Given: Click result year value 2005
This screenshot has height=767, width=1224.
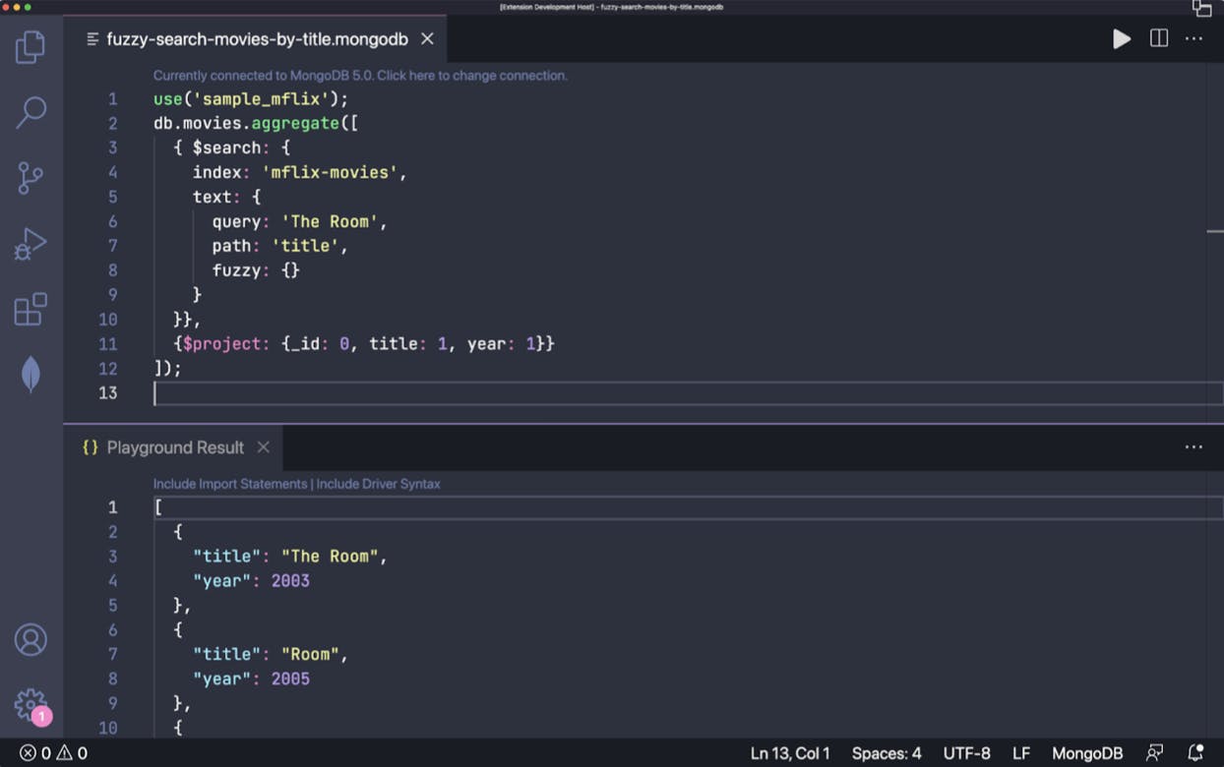Looking at the screenshot, I should 290,678.
